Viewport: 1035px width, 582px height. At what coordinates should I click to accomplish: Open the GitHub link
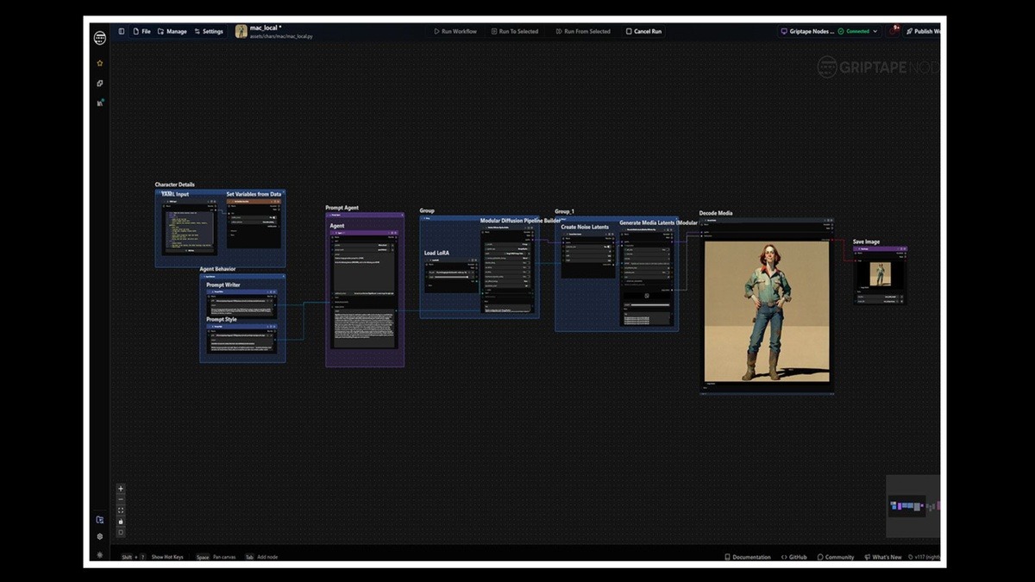(x=794, y=557)
